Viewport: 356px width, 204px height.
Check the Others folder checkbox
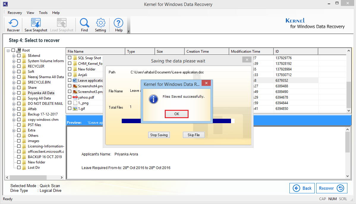pos(19,135)
